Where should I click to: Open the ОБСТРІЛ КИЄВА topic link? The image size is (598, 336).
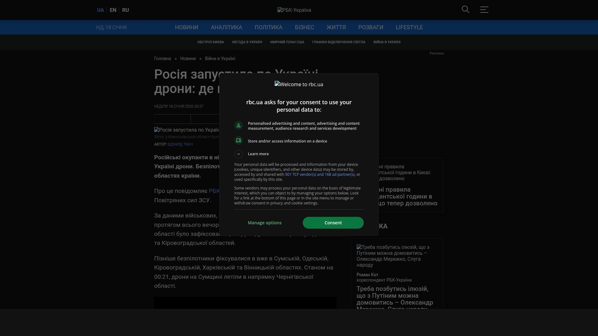[210, 42]
